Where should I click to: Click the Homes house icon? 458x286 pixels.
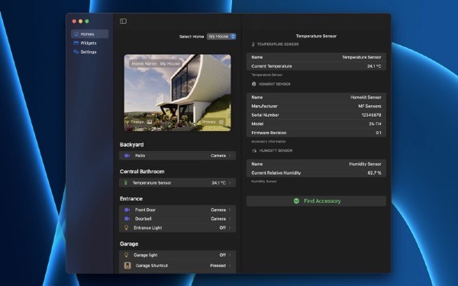point(76,34)
